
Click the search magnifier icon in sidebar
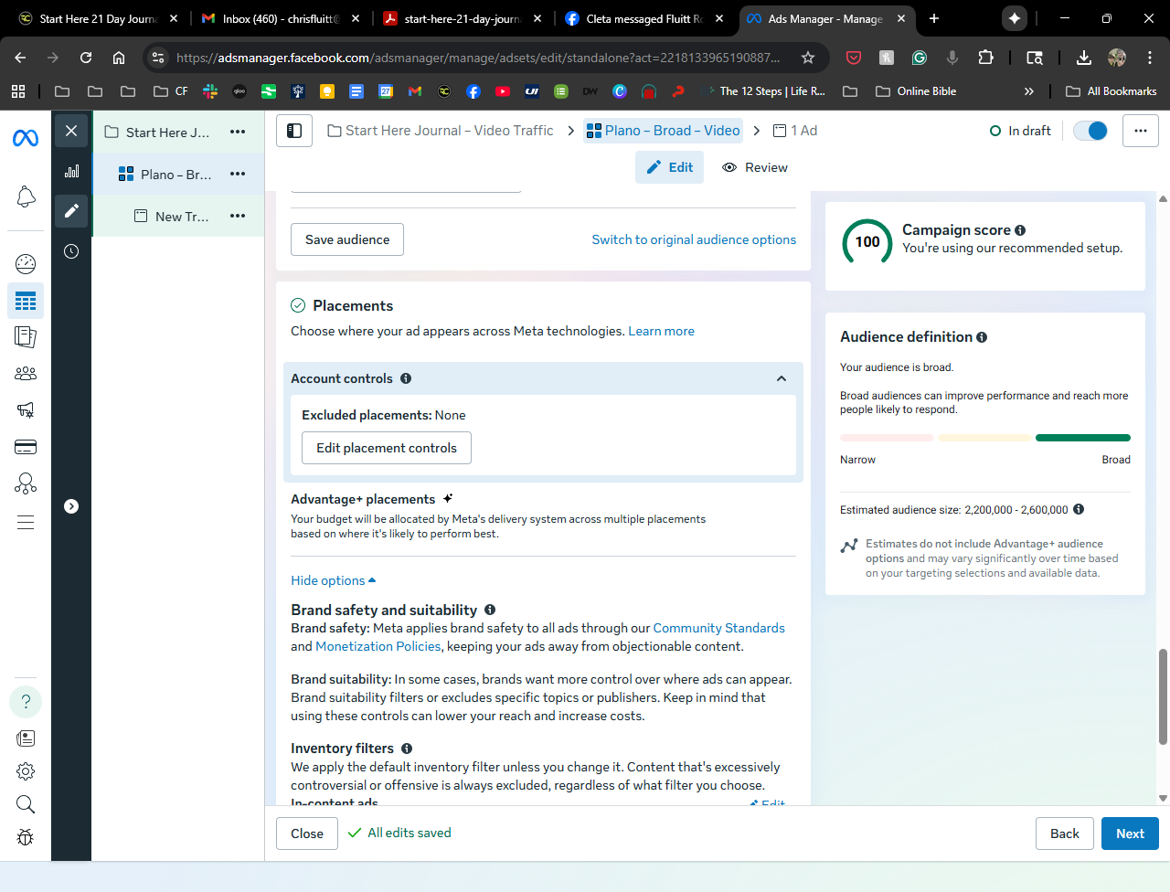pos(26,804)
